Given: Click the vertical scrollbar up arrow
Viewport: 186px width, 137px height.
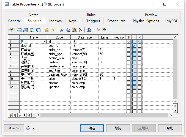Looking at the screenshot, I should click(x=175, y=37).
